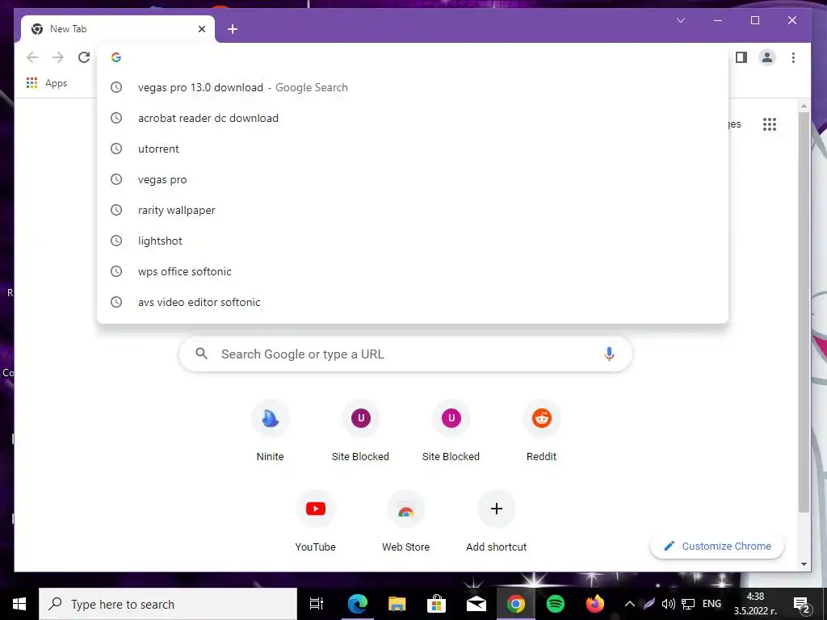The width and height of the screenshot is (827, 620).
Task: Reload the page with the refresh icon
Action: pos(84,57)
